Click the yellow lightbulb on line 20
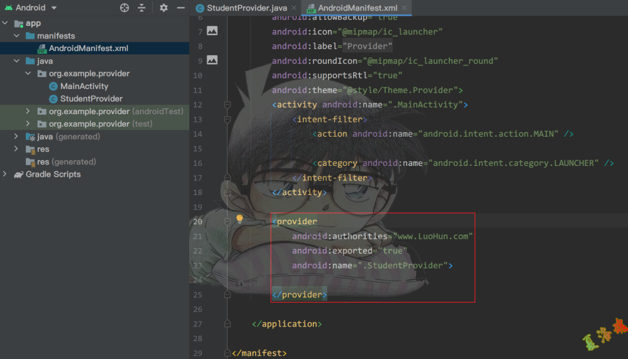The height and width of the screenshot is (359, 628). coord(240,219)
